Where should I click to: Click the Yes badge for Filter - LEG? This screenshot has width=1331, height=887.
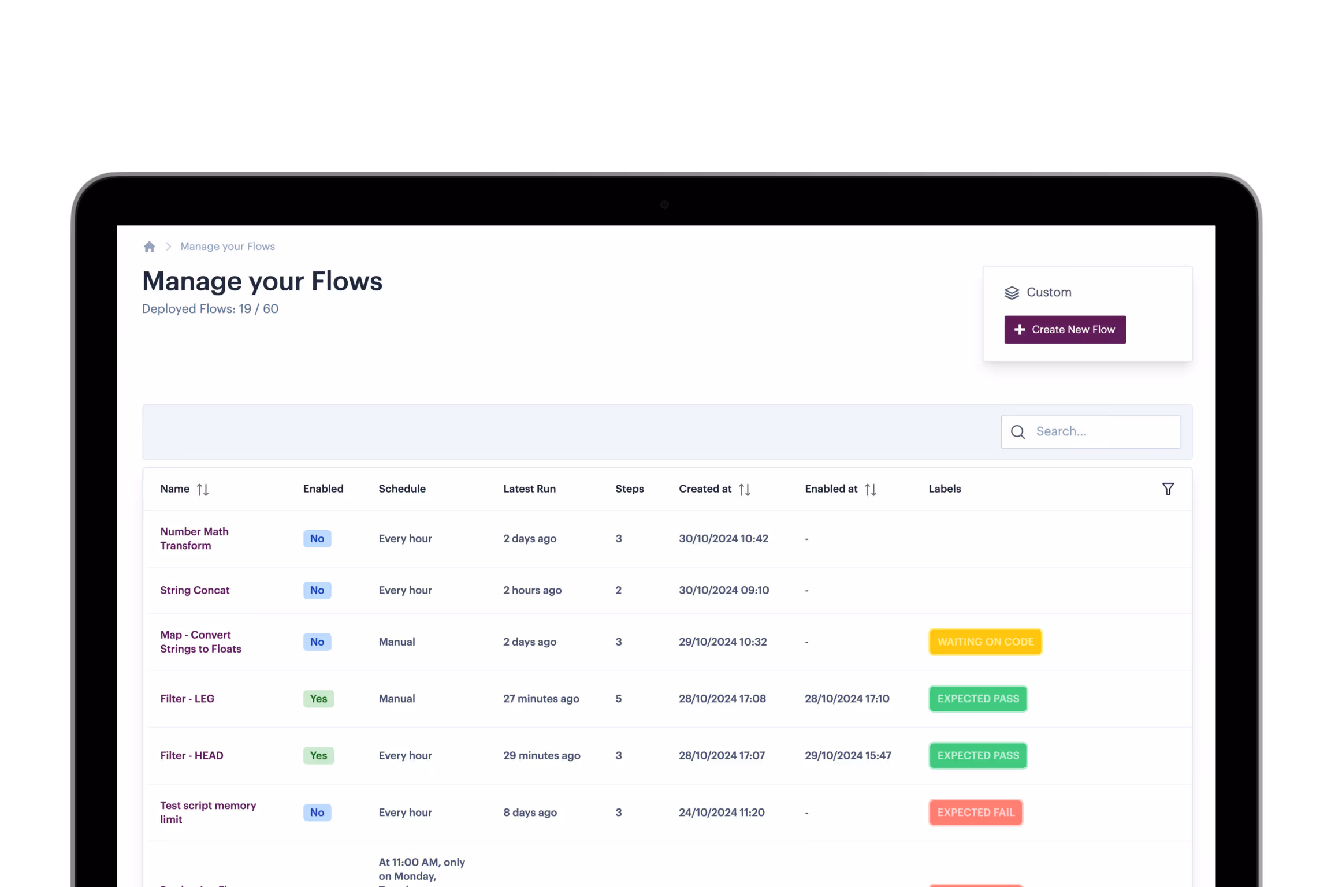coord(318,699)
